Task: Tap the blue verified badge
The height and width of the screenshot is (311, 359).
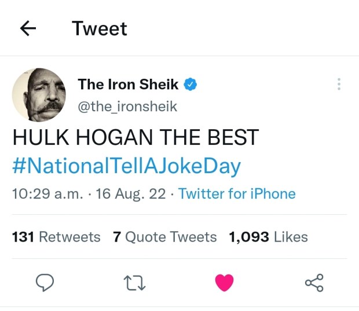Action: click(191, 85)
